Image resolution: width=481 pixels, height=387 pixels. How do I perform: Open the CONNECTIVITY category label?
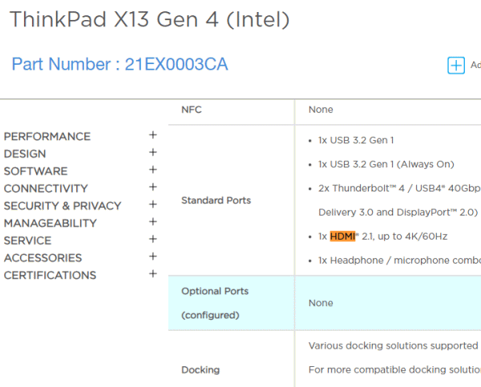[46, 188]
